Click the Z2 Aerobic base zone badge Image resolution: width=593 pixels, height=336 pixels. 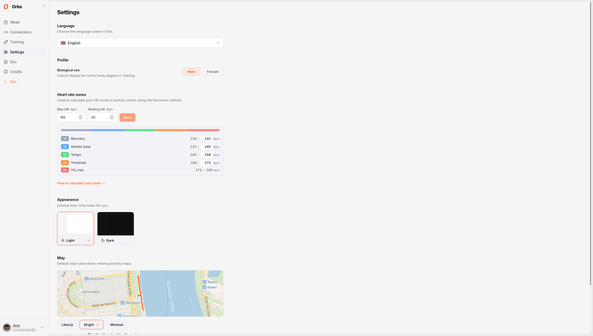tap(65, 147)
